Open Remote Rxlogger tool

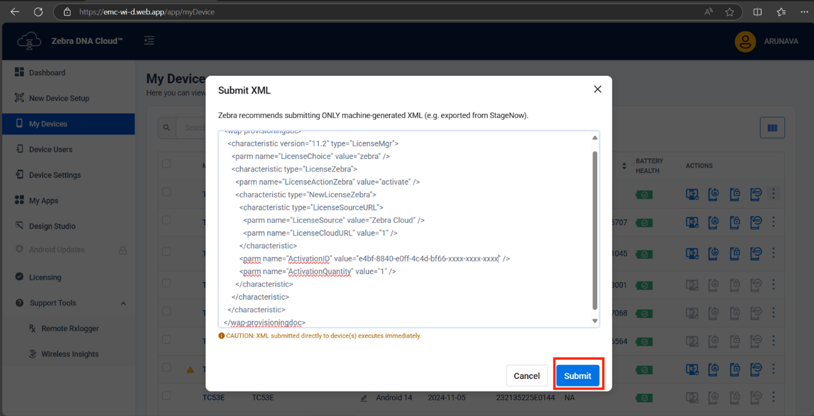pos(69,328)
